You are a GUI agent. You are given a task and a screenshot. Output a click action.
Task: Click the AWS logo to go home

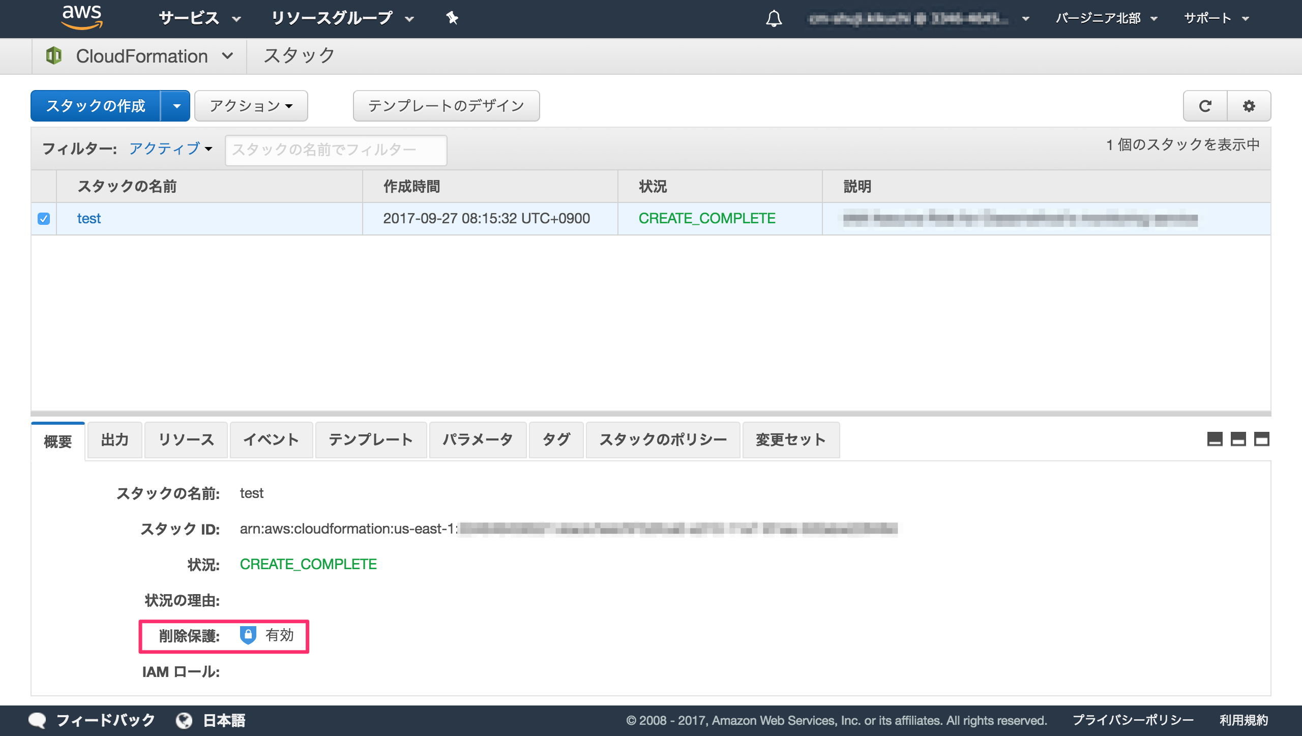[x=83, y=17]
